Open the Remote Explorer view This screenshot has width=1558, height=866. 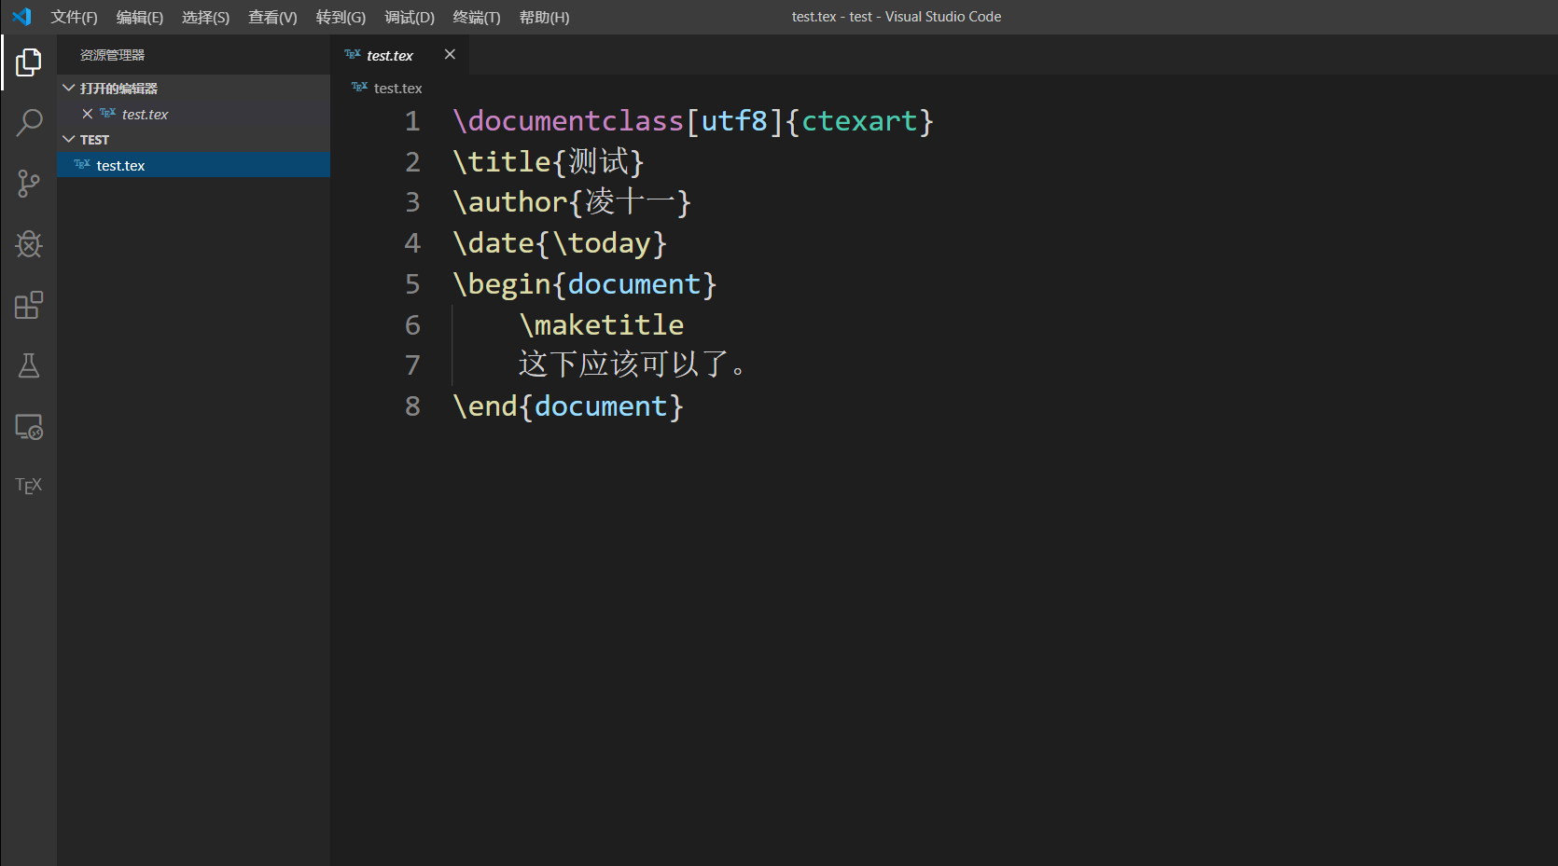[28, 426]
